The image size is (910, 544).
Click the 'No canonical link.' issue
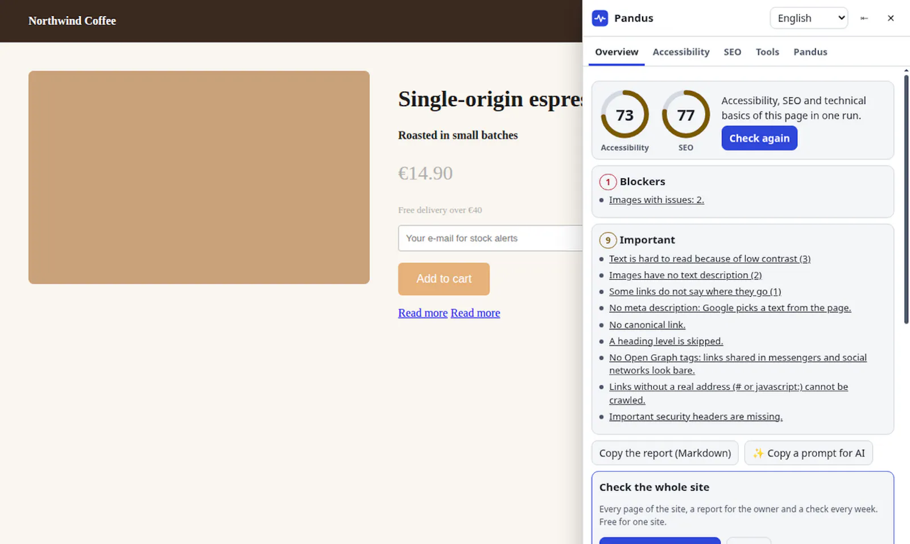[647, 325]
